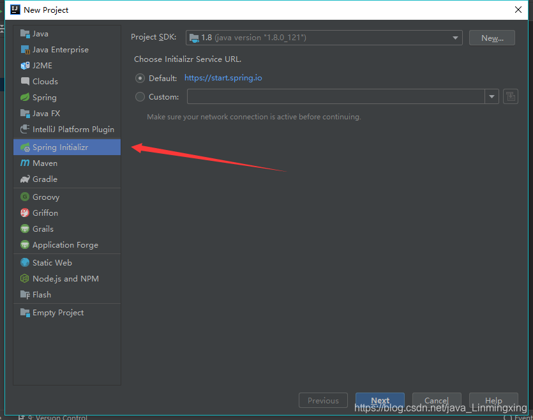This screenshot has height=420, width=533.
Task: Click the Spring leaf icon
Action: click(x=25, y=97)
